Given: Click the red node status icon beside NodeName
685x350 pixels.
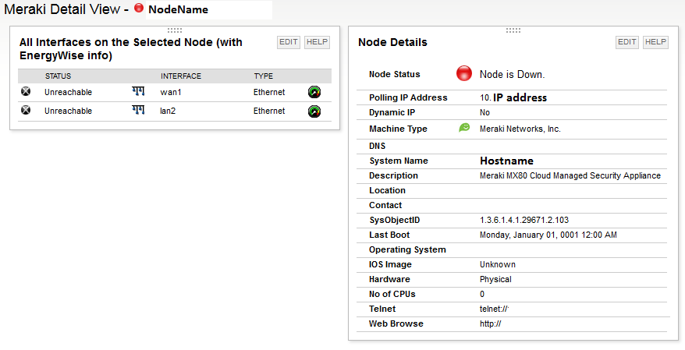Looking at the screenshot, I should [x=139, y=8].
